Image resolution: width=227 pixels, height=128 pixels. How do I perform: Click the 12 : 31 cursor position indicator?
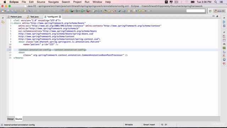click(x=164, y=124)
